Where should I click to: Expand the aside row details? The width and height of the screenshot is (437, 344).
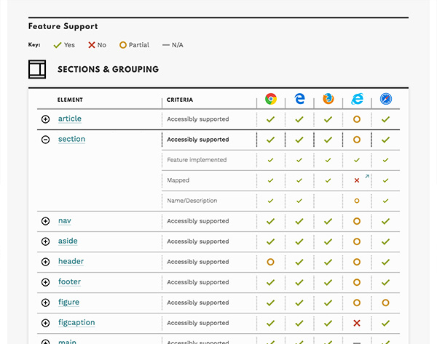click(45, 241)
